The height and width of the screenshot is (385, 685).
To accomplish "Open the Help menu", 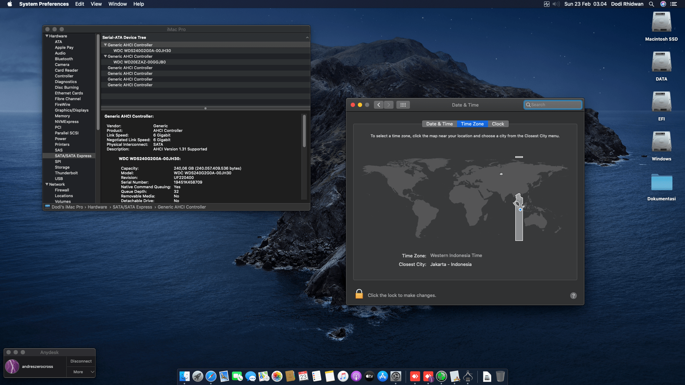I will tap(139, 4).
